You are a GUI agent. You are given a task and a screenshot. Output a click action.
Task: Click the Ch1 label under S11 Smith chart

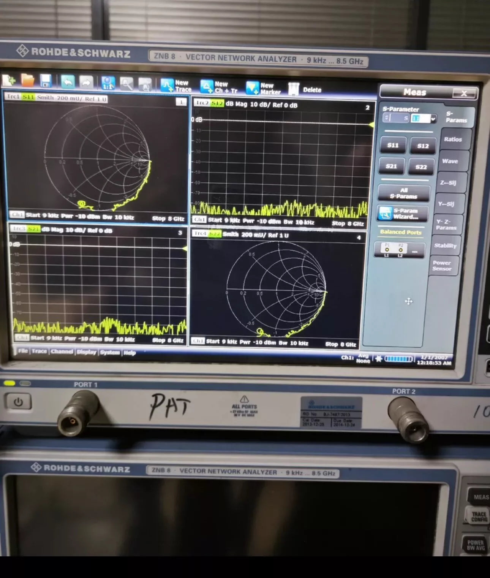point(16,215)
